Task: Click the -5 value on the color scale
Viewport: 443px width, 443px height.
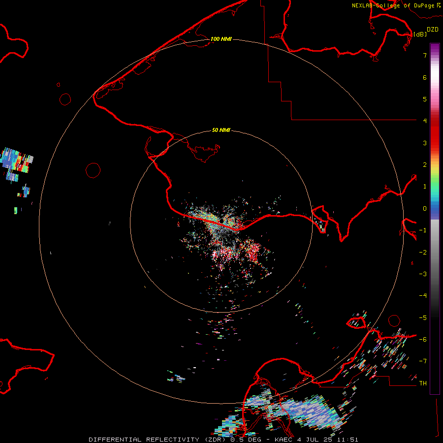Action: (423, 318)
